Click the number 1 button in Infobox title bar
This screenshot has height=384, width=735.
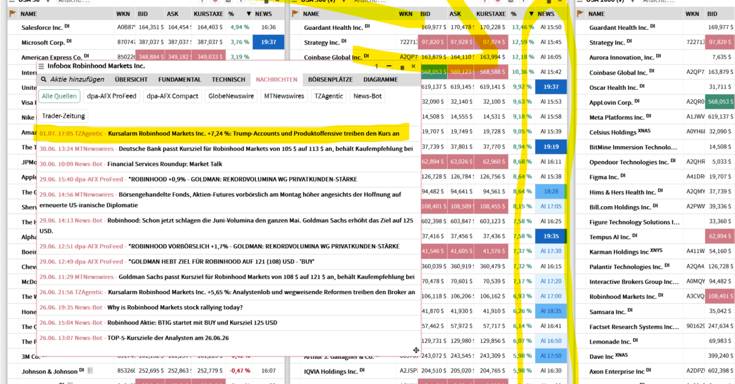(x=378, y=66)
